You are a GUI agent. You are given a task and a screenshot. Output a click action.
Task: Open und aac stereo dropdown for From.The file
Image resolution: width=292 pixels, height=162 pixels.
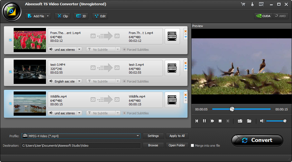point(79,49)
